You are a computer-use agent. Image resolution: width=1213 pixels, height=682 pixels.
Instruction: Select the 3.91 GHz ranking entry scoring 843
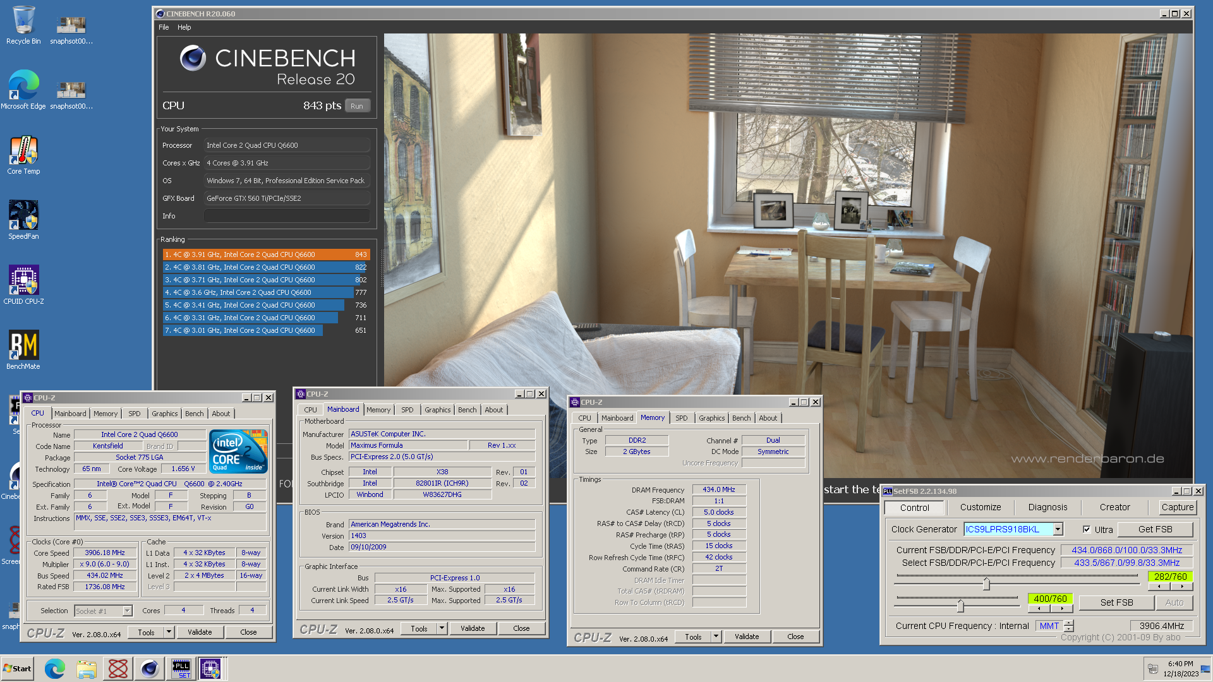pyautogui.click(x=266, y=254)
